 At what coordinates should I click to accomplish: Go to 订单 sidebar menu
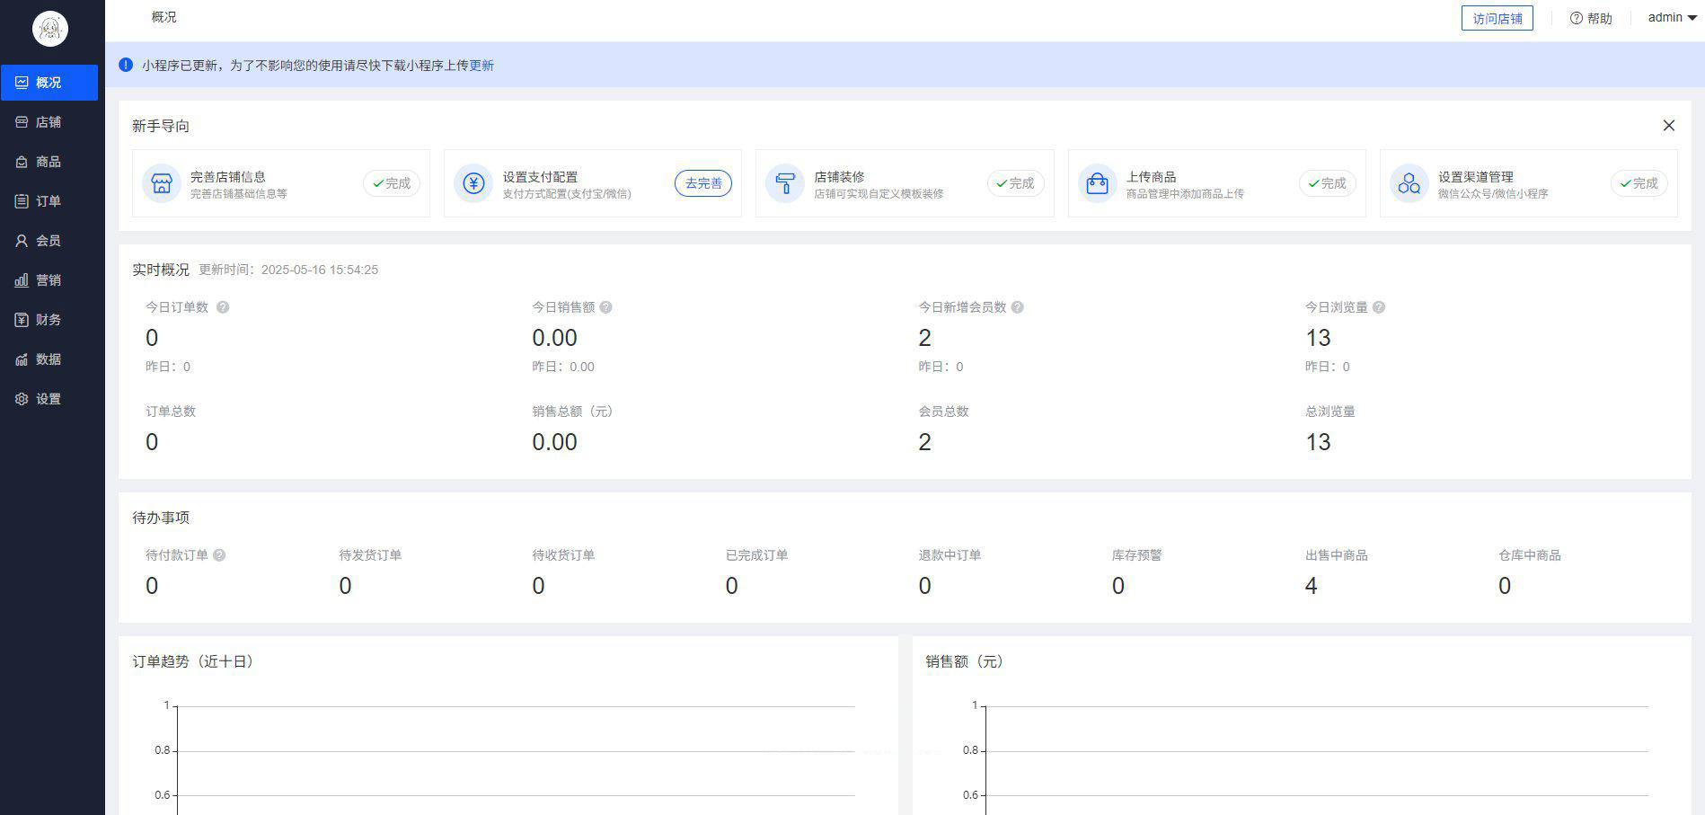[49, 201]
